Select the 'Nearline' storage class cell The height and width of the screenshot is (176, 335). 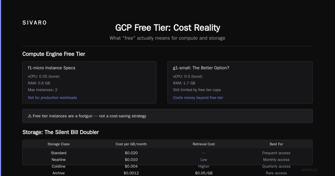(x=59, y=160)
